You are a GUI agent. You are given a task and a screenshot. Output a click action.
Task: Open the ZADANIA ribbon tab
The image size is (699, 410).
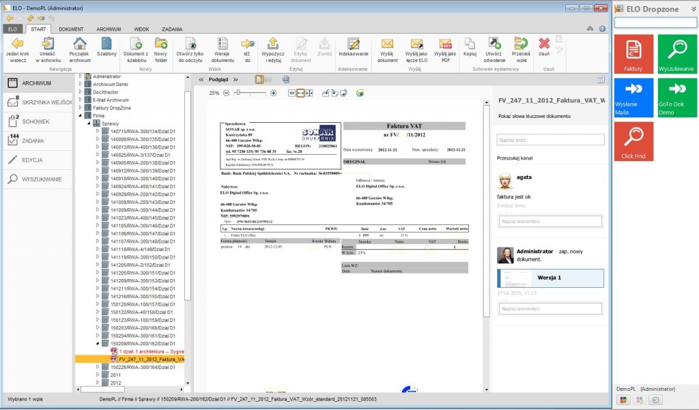click(172, 29)
